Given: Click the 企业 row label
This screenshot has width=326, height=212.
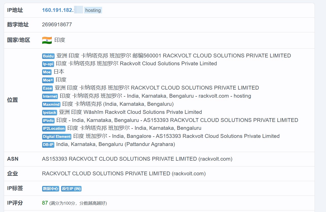Looking at the screenshot, I should [12, 174].
